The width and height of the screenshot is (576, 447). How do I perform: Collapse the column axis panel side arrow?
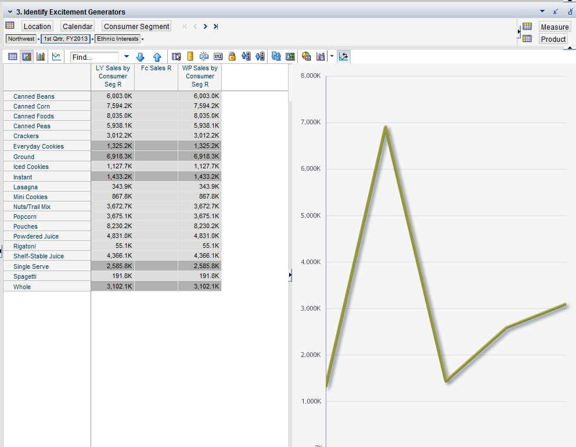519,31
